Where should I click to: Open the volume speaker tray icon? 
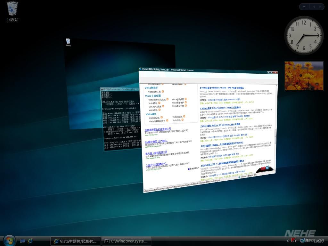(308, 241)
